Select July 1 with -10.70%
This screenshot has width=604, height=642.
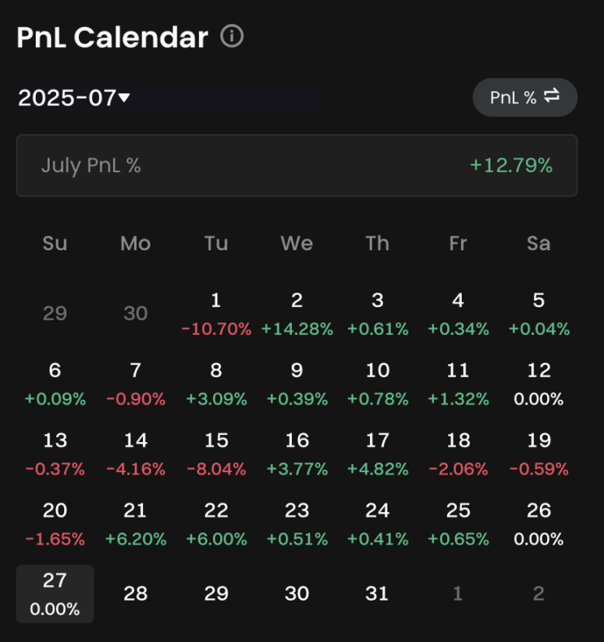[215, 314]
